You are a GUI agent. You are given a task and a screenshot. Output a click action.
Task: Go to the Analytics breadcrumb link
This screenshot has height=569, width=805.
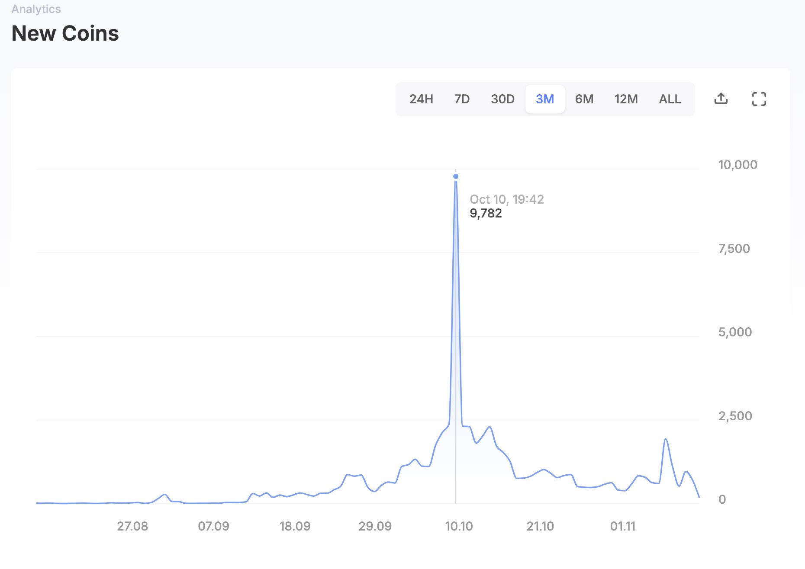[x=36, y=9]
